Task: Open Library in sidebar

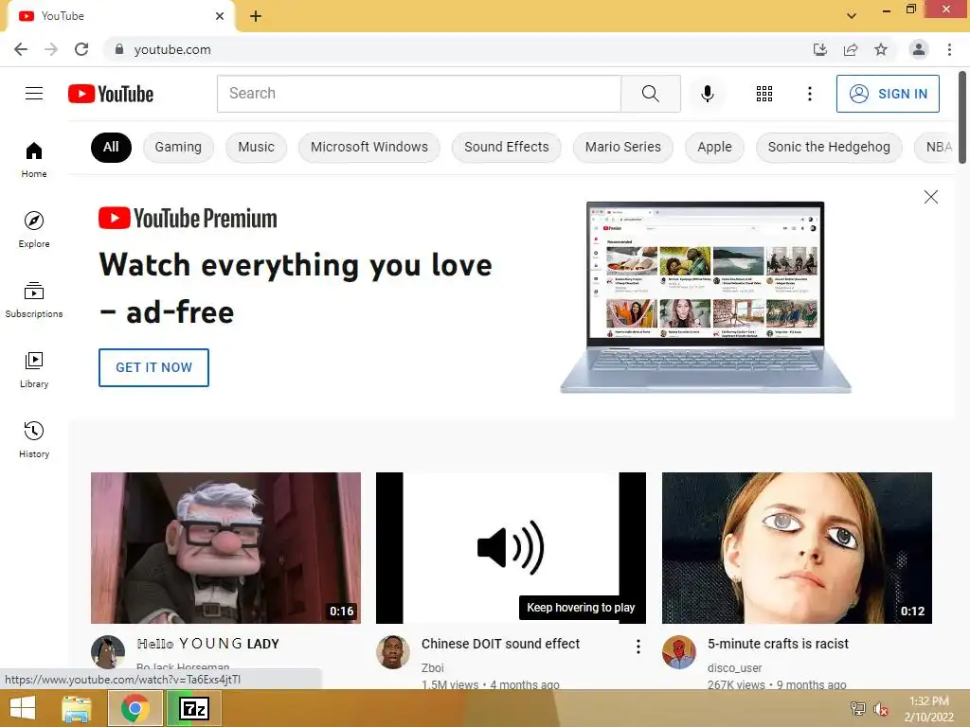Action: point(34,370)
